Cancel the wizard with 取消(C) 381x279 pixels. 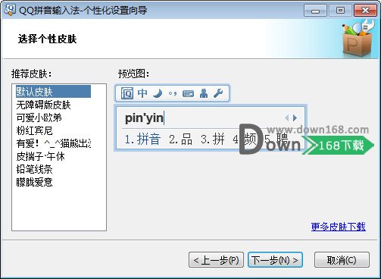point(342,260)
